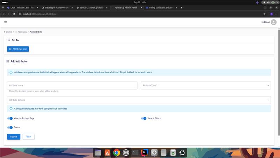
Task: Focus the Attribute Name input field
Action: tap(72, 85)
